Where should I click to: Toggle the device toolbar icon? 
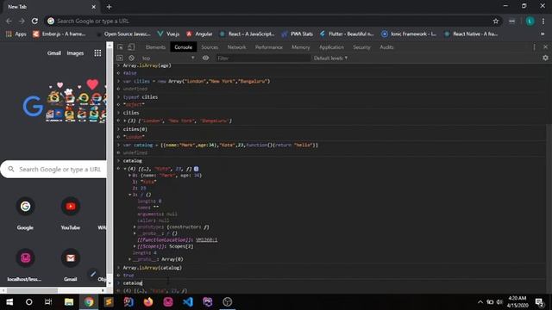pyautogui.click(x=131, y=47)
